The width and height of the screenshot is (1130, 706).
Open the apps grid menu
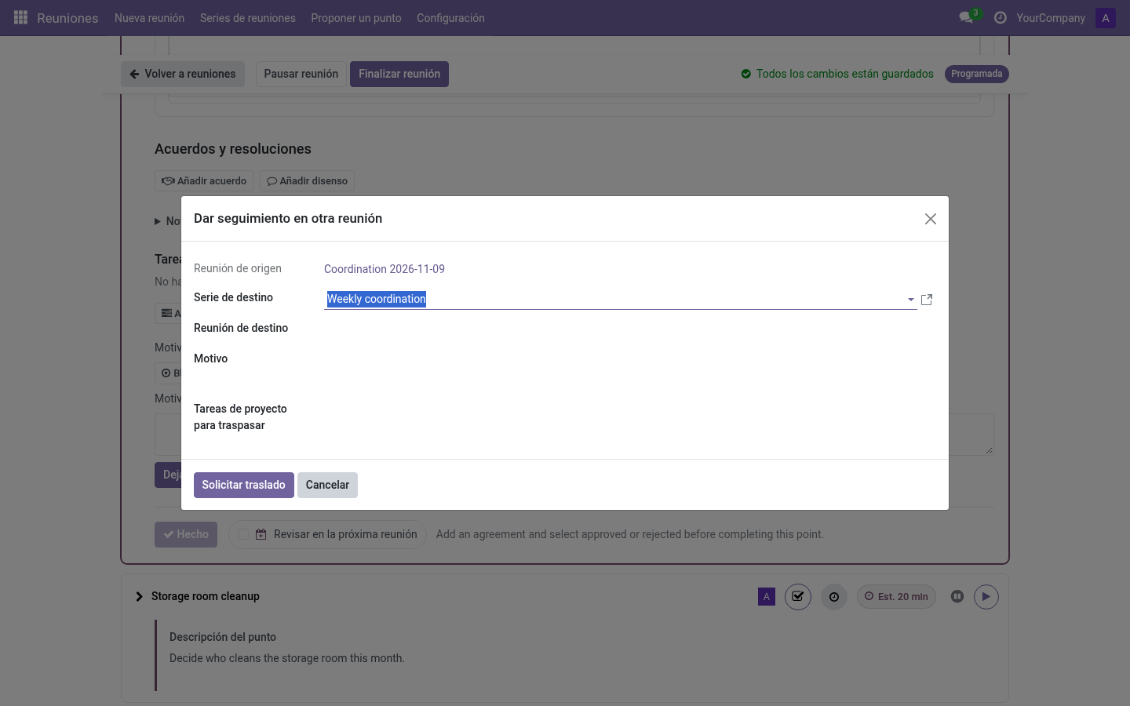pos(21,17)
